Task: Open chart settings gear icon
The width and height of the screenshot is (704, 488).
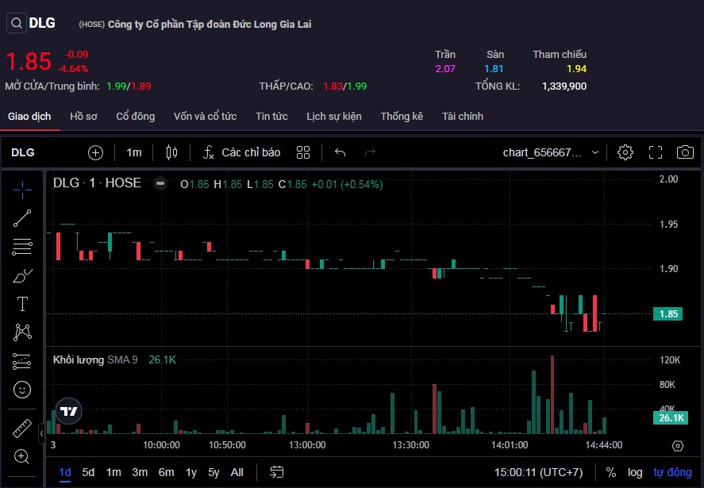Action: point(625,152)
